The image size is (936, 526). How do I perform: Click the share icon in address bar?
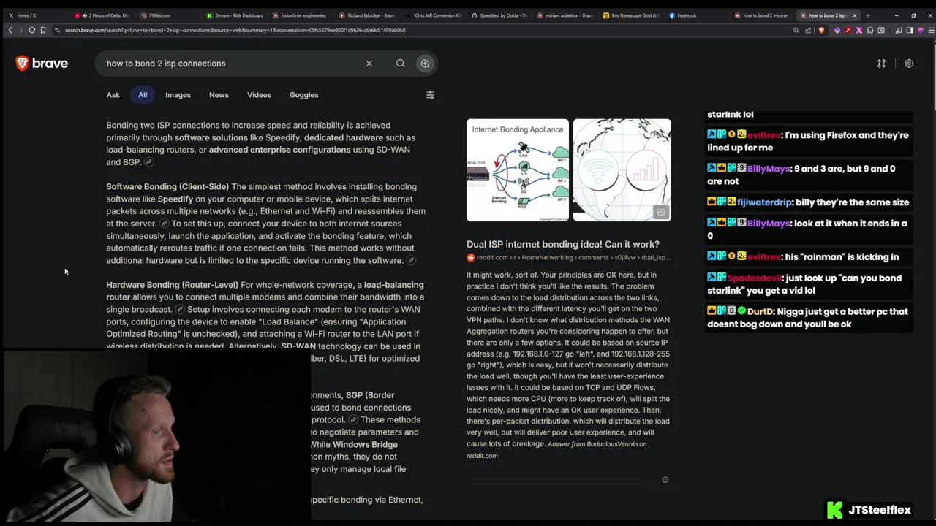[808, 30]
